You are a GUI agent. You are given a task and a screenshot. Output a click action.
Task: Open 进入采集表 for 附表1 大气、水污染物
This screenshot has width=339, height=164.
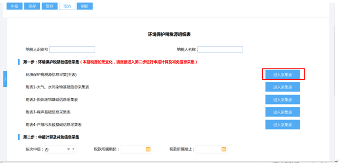[x=283, y=87]
